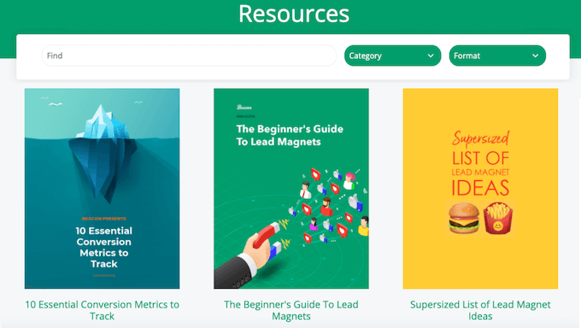Open the Beginner's Guide green cover thumbnail

(291, 188)
